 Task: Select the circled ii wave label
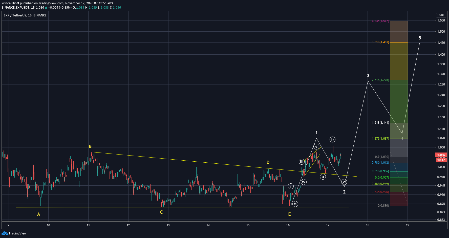[x=295, y=204]
